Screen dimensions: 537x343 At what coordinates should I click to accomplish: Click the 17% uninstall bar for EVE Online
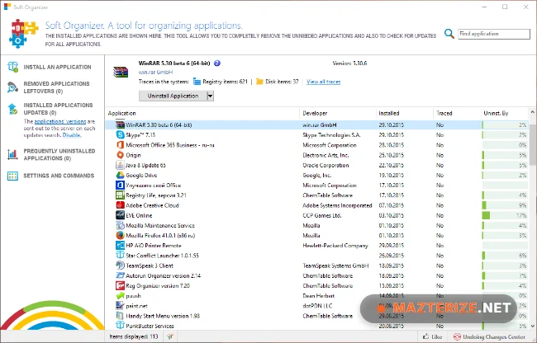[x=505, y=215]
